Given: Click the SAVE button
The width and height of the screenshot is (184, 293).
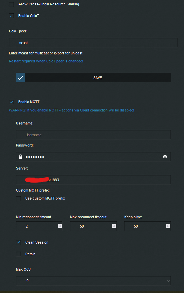Looking at the screenshot, I should click(93, 77).
